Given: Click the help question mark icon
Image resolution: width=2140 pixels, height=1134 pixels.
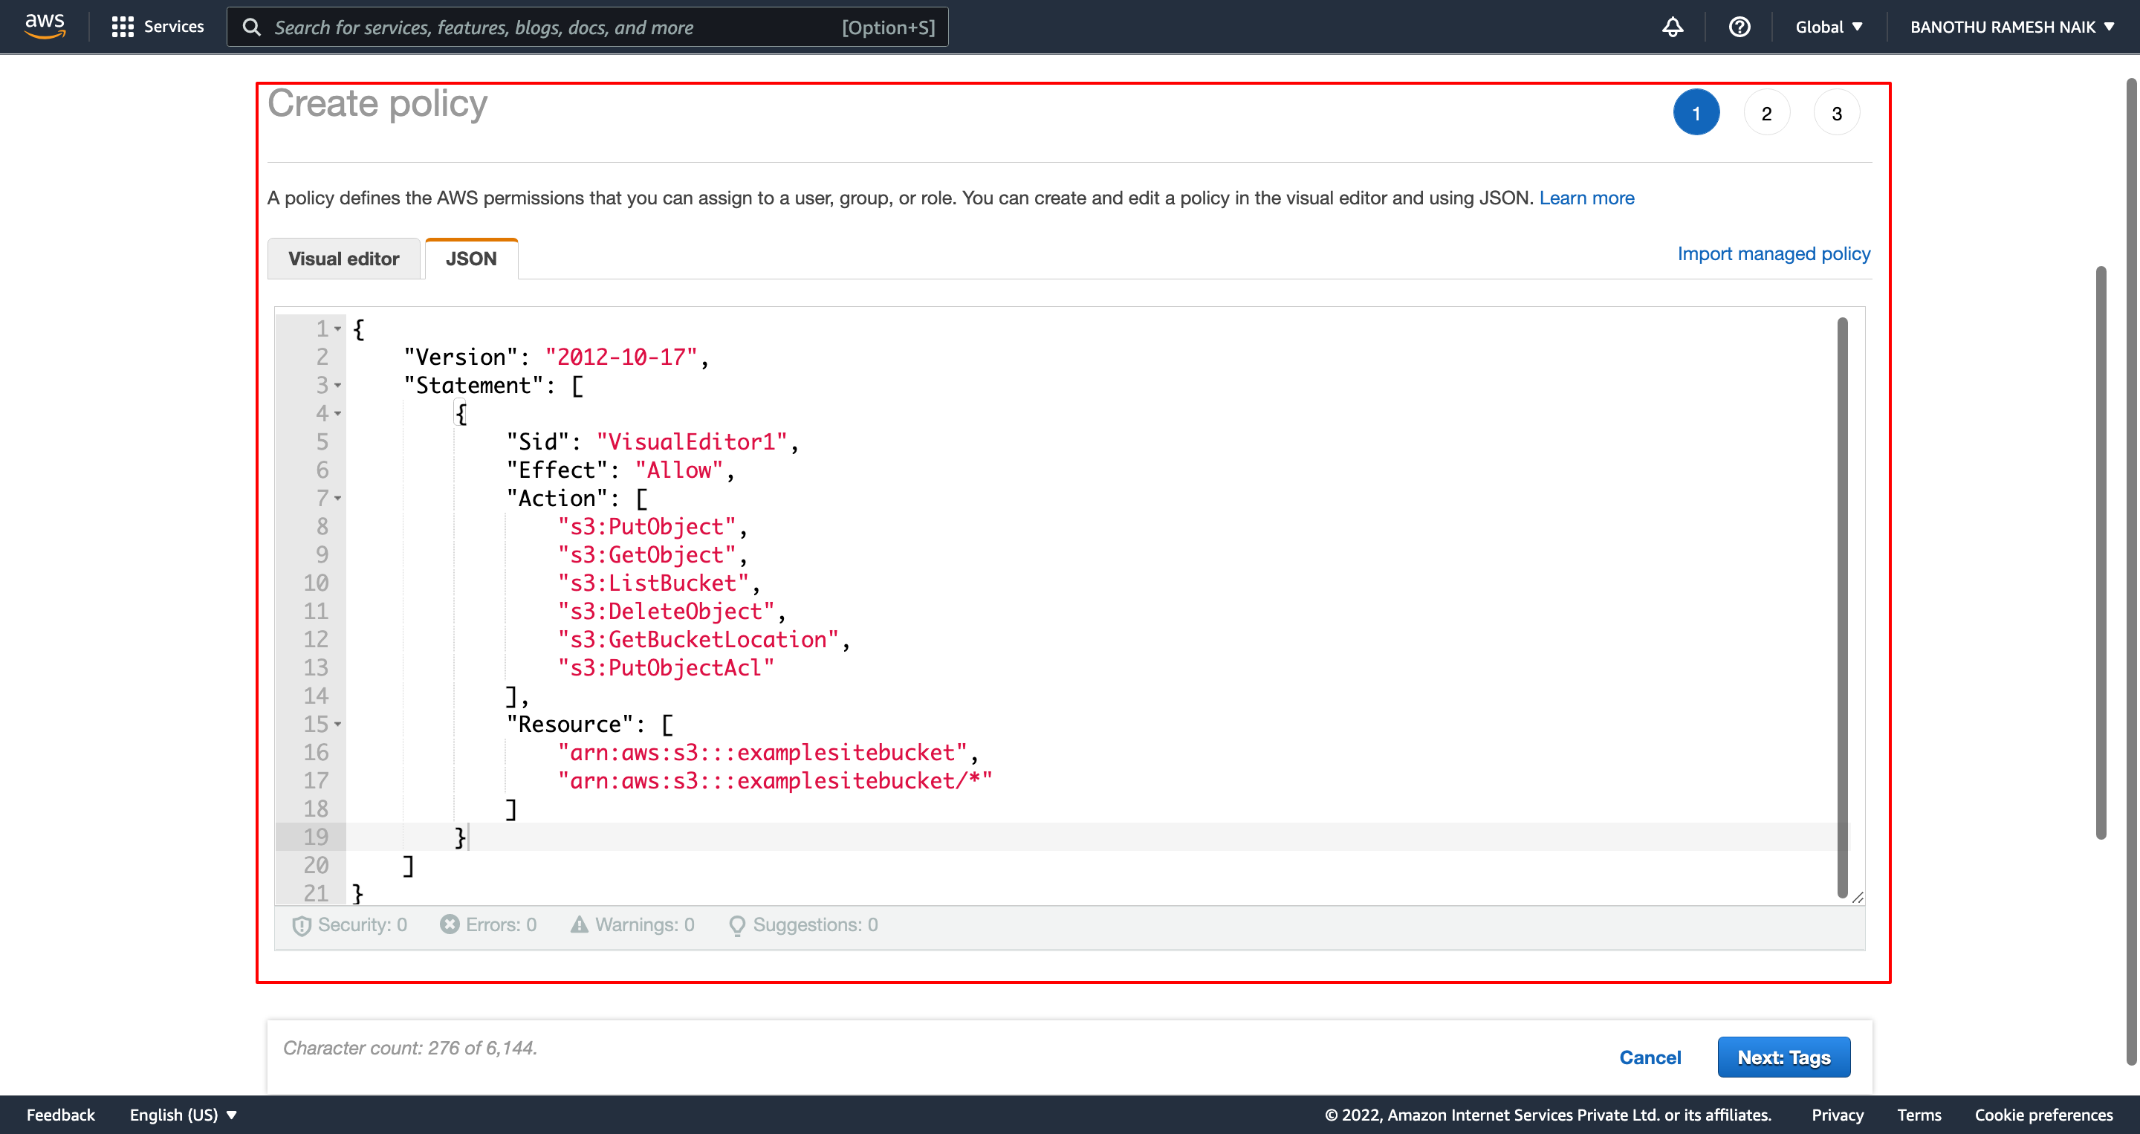Looking at the screenshot, I should click(x=1739, y=27).
